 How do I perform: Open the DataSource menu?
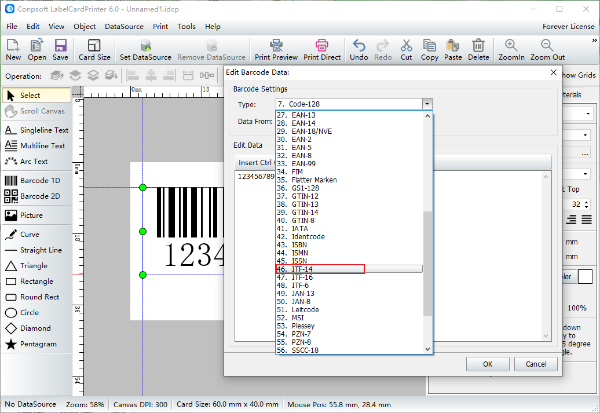tap(124, 27)
